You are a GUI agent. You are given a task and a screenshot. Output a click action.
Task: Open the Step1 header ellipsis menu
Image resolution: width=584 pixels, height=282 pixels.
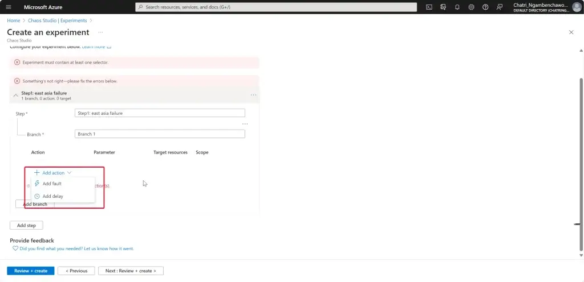(x=254, y=95)
